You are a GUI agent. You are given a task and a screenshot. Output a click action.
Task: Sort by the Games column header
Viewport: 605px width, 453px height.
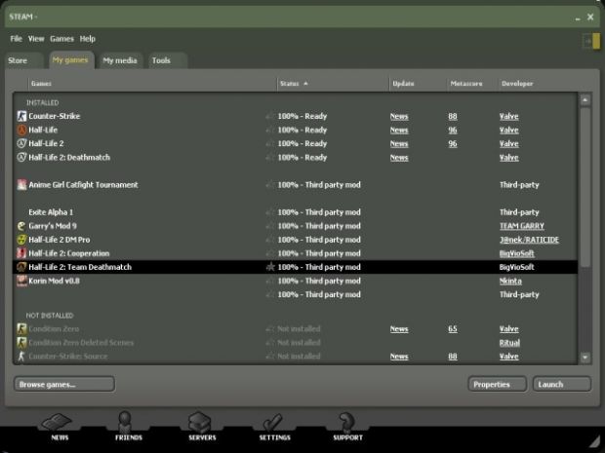(x=153, y=83)
